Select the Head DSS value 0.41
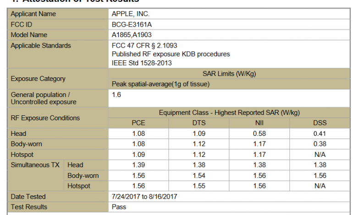 [x=320, y=134]
